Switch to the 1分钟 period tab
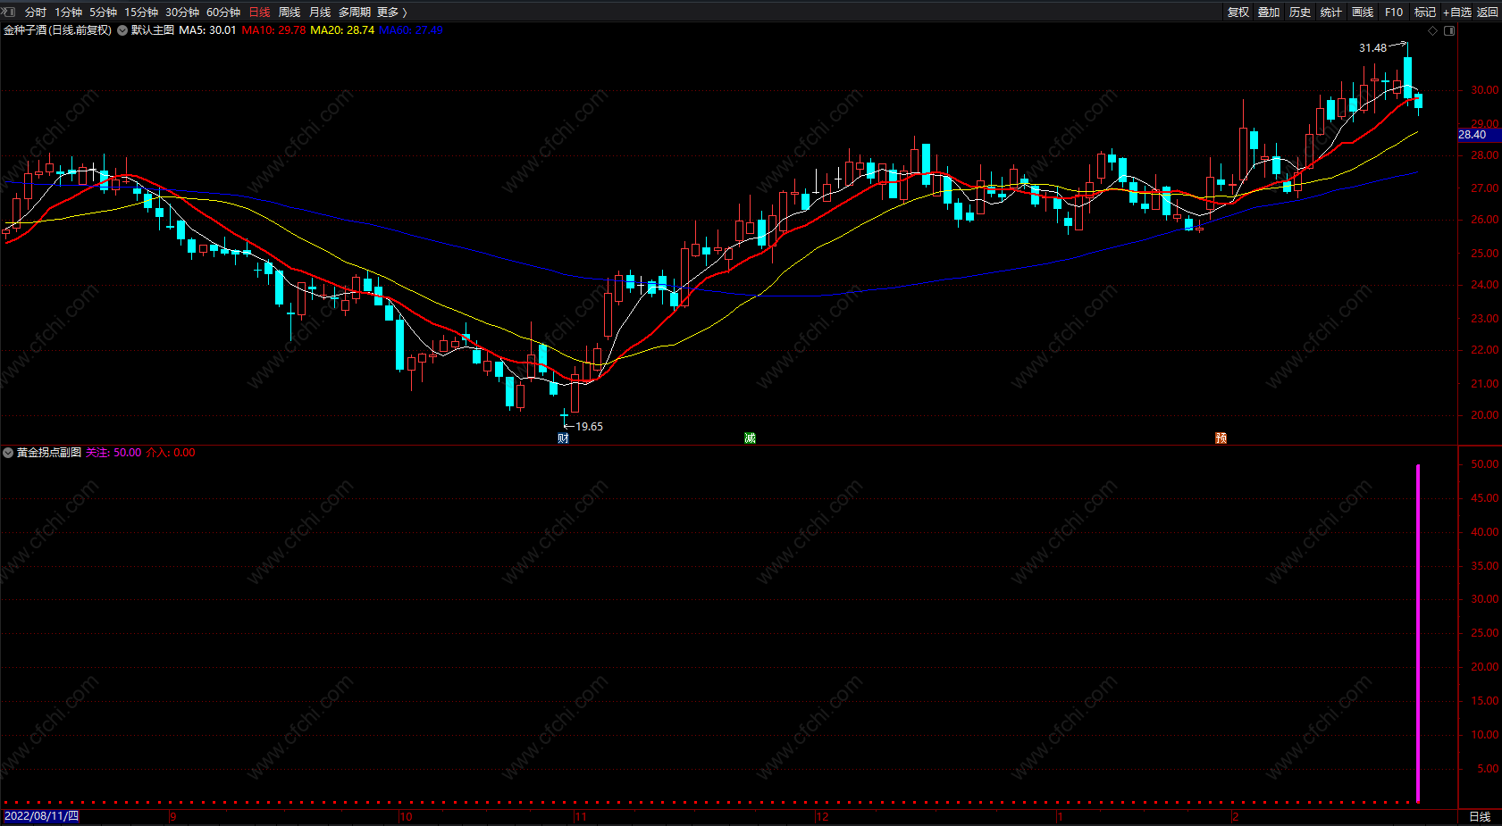 [68, 12]
